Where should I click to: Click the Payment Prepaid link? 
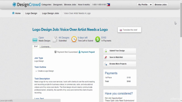88,52
